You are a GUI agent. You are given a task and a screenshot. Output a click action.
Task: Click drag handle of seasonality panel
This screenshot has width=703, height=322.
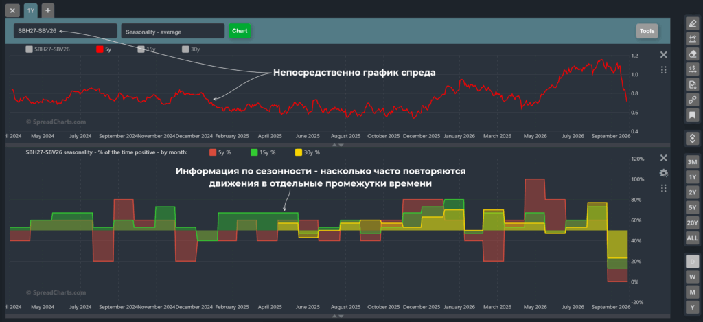click(664, 188)
